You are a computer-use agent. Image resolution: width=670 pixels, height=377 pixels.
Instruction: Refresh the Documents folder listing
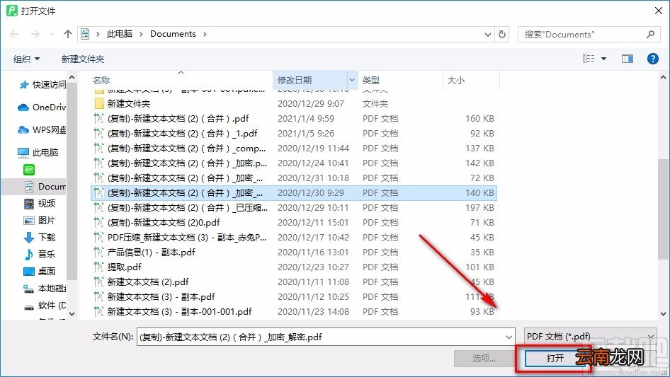click(503, 34)
